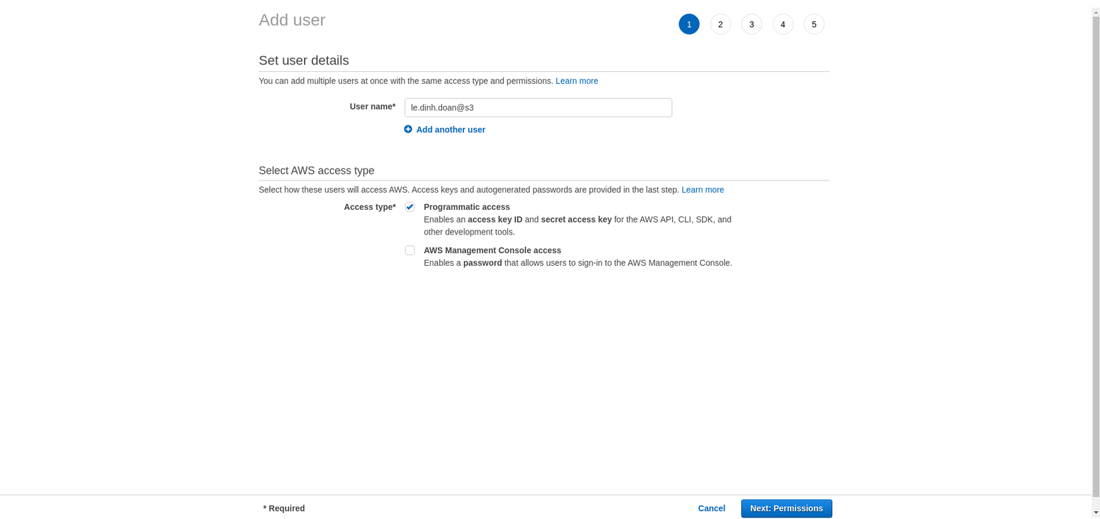The height and width of the screenshot is (519, 1100).
Task: Click the Add another user link text
Action: (x=451, y=130)
